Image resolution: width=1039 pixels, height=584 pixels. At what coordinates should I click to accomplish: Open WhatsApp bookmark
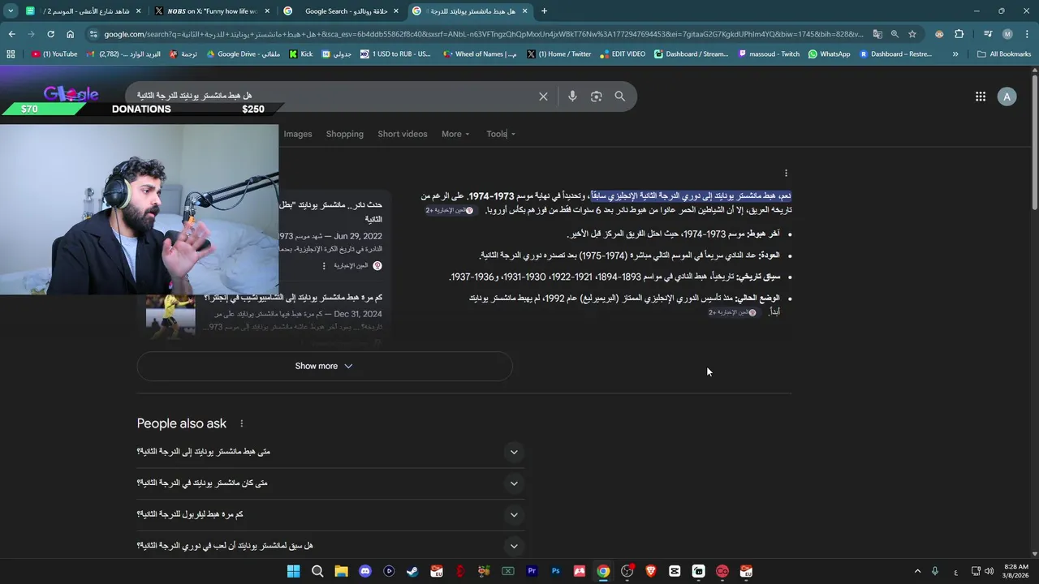pyautogui.click(x=829, y=54)
